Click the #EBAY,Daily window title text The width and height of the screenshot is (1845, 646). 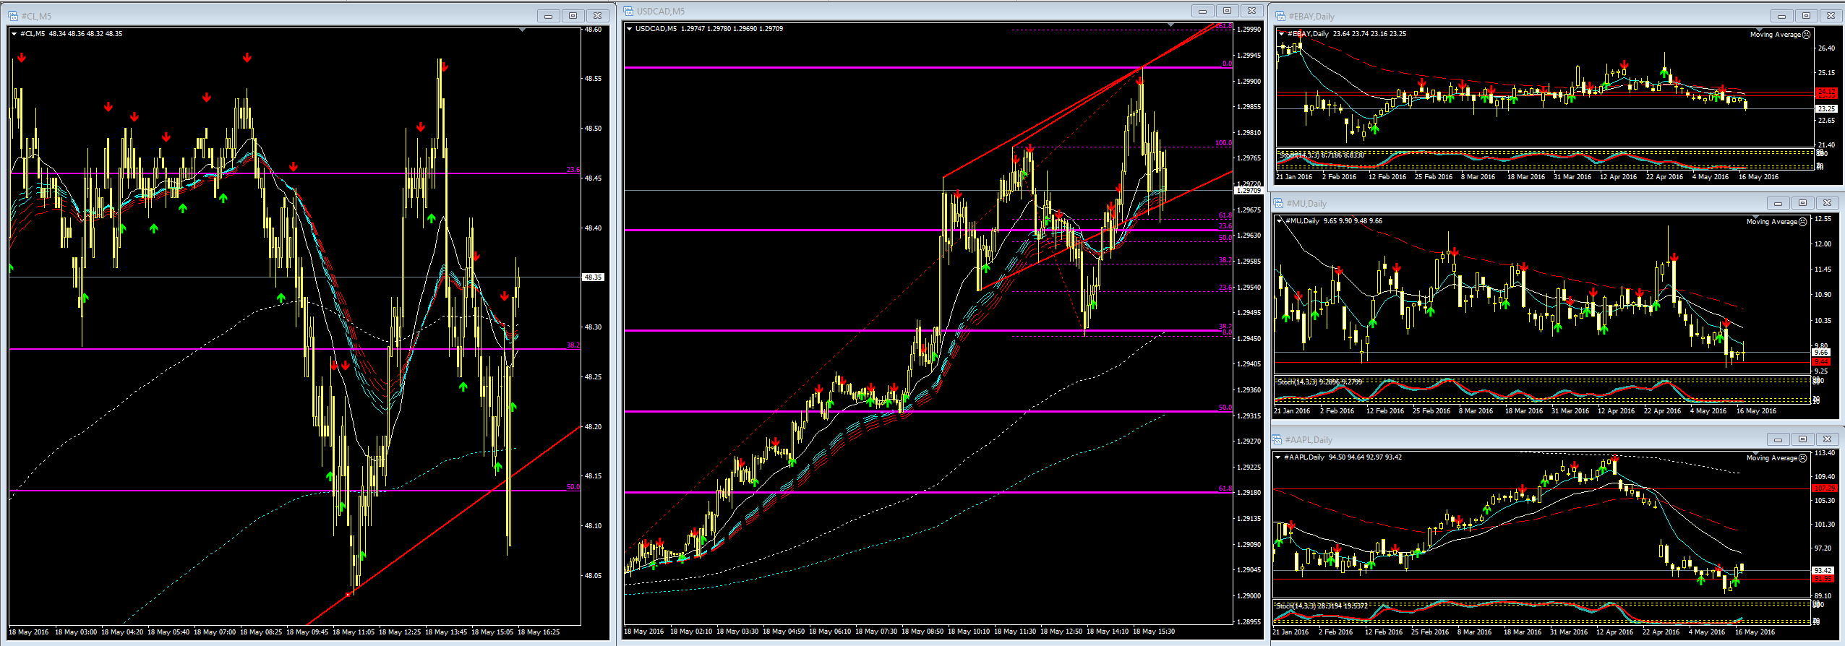pos(1311,16)
